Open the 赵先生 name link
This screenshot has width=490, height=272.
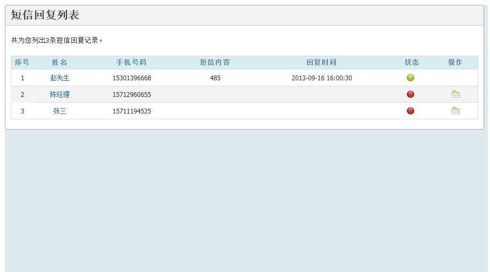60,78
